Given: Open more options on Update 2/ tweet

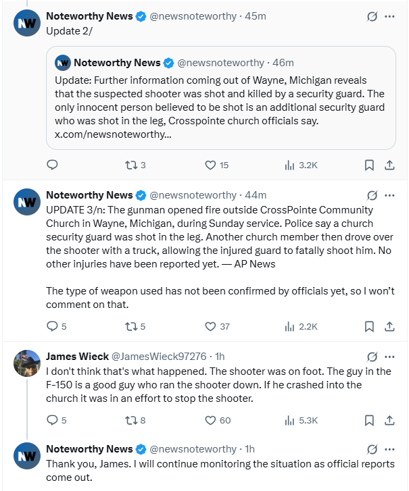Looking at the screenshot, I should tap(389, 16).
